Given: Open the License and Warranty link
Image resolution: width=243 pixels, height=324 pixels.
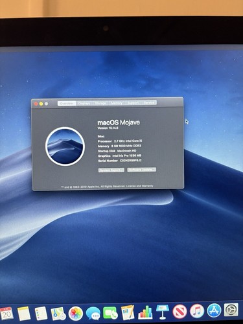Looking at the screenshot, I should pos(139,186).
